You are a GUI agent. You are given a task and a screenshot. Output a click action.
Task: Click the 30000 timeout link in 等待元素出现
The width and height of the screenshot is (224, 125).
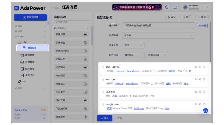pyautogui.click(x=172, y=71)
